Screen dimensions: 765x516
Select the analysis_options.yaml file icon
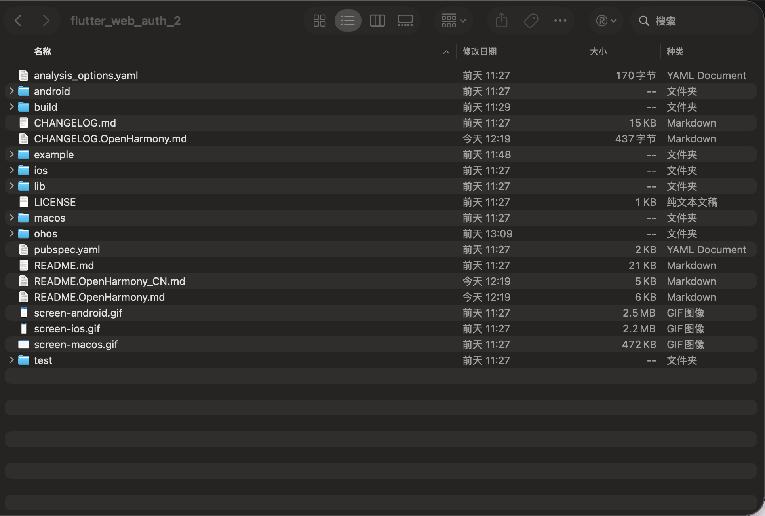[x=24, y=75]
